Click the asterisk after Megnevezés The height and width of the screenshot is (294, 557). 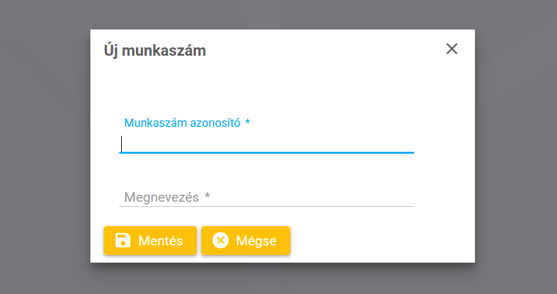207,197
